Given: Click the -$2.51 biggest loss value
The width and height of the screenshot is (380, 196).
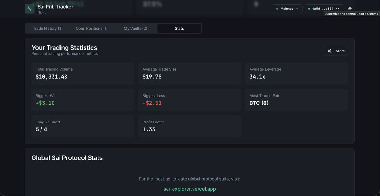Looking at the screenshot, I should [152, 103].
